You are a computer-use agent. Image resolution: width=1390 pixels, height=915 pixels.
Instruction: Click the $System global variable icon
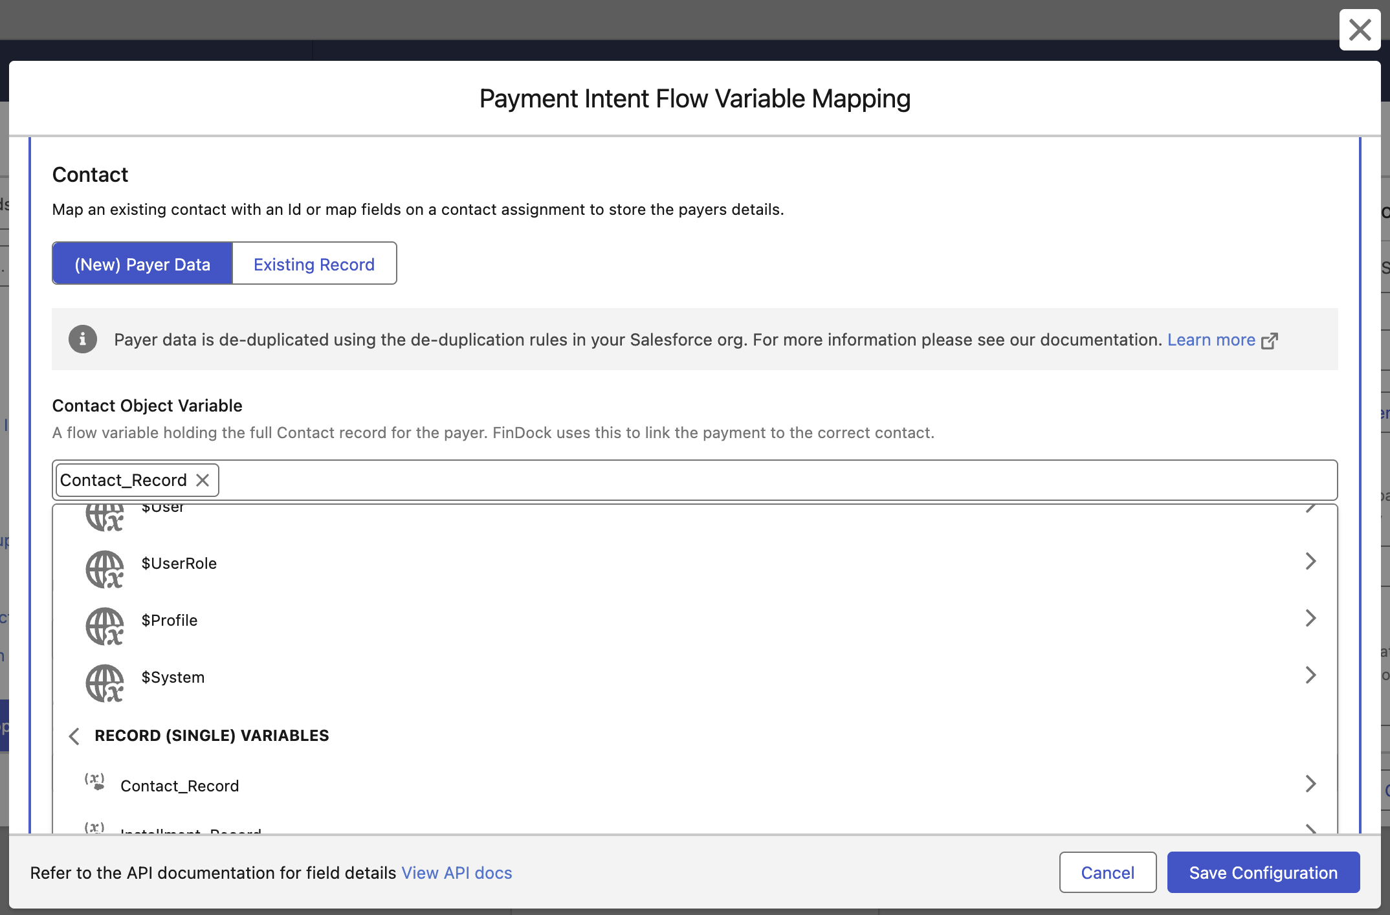(x=104, y=683)
